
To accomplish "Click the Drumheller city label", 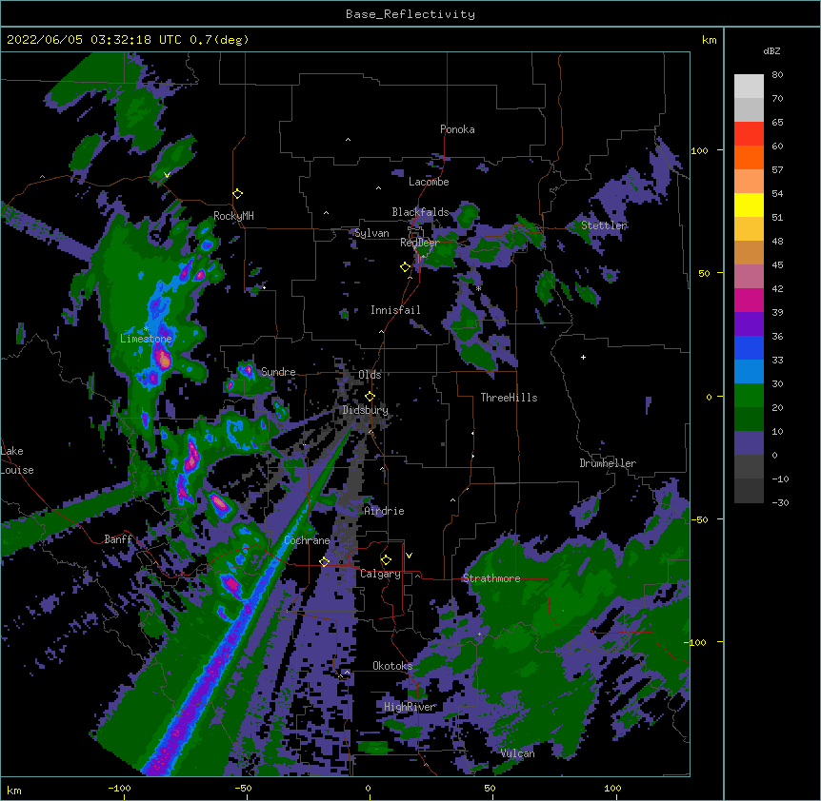I will [x=608, y=463].
